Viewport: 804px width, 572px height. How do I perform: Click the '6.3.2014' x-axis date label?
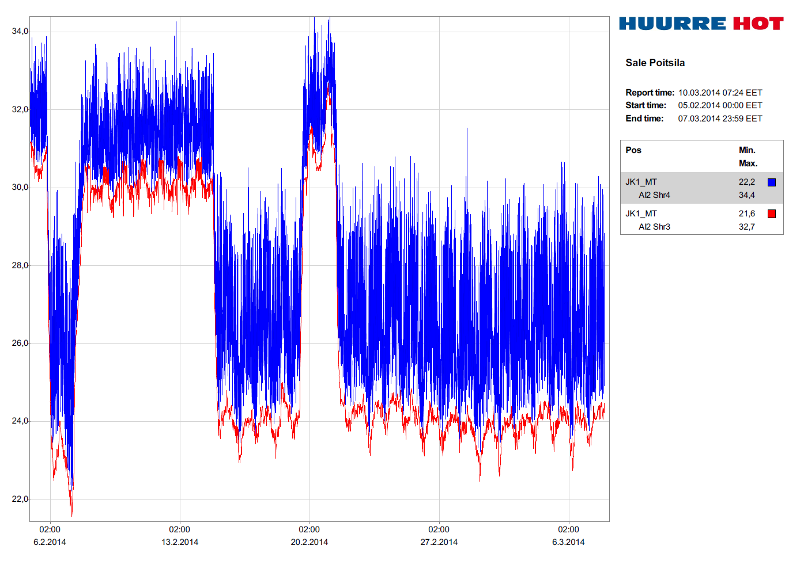[568, 542]
